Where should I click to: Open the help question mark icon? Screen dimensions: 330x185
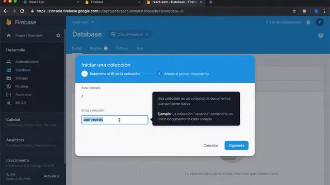(321, 35)
